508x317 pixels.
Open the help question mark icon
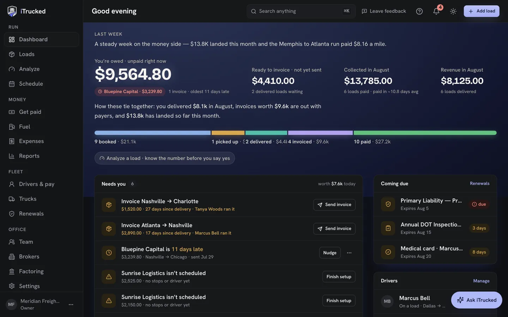pos(419,11)
